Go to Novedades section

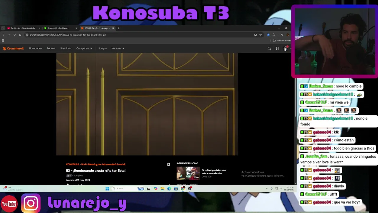click(35, 49)
